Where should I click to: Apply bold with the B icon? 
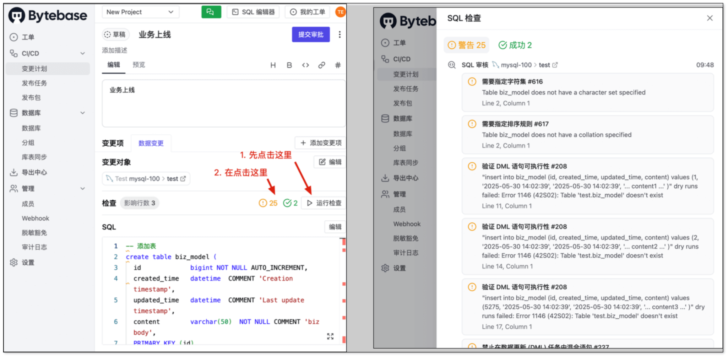point(289,65)
